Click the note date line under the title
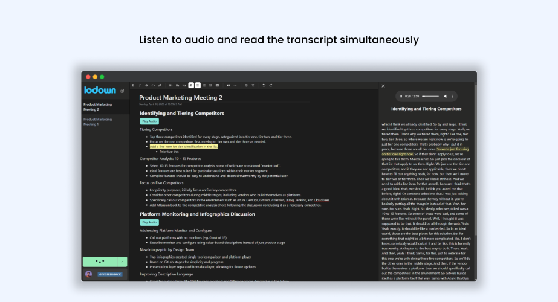This screenshot has height=302, width=558. (160, 104)
